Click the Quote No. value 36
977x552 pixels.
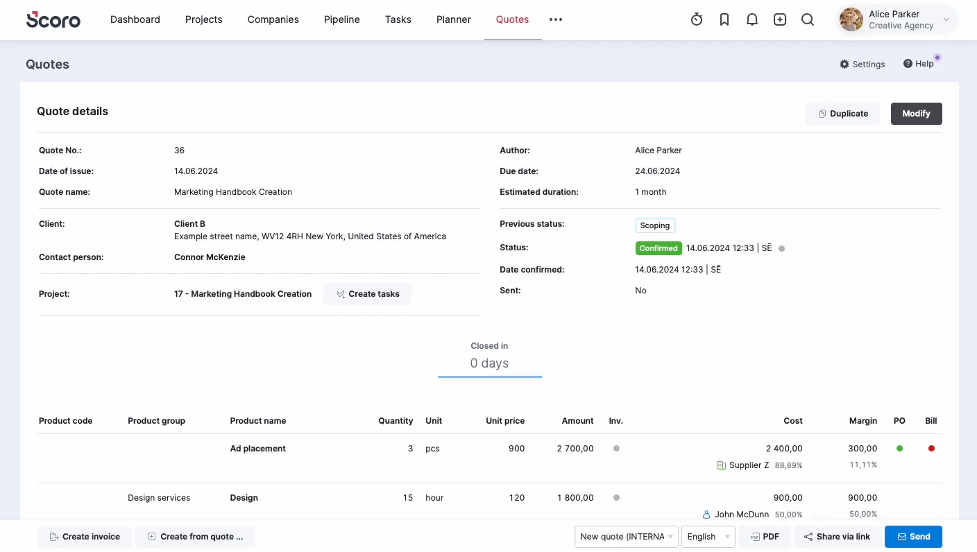pos(180,150)
